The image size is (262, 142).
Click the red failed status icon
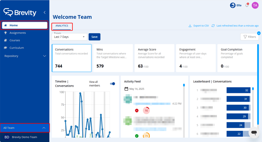pos(137,110)
